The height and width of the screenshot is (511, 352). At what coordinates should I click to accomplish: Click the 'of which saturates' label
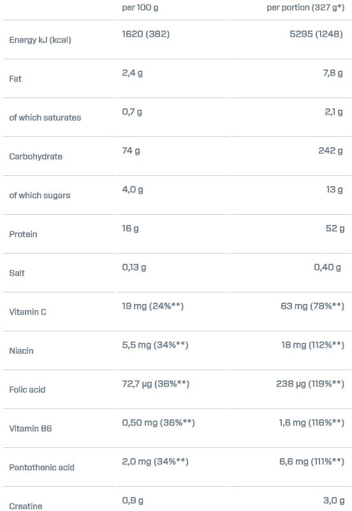point(45,118)
